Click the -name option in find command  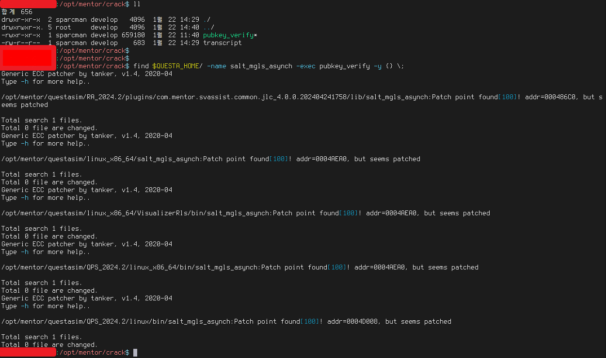click(x=216, y=66)
